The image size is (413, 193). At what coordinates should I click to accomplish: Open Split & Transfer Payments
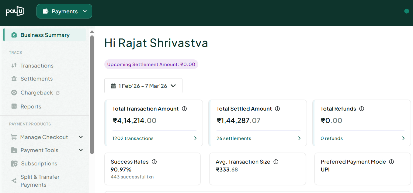40,181
